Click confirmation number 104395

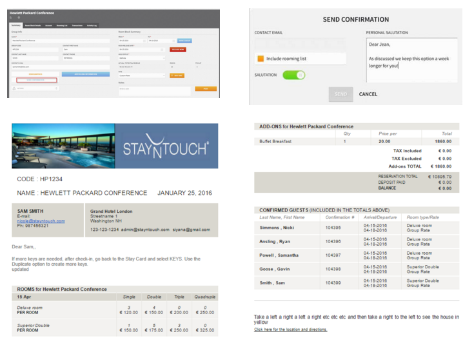tap(333, 228)
